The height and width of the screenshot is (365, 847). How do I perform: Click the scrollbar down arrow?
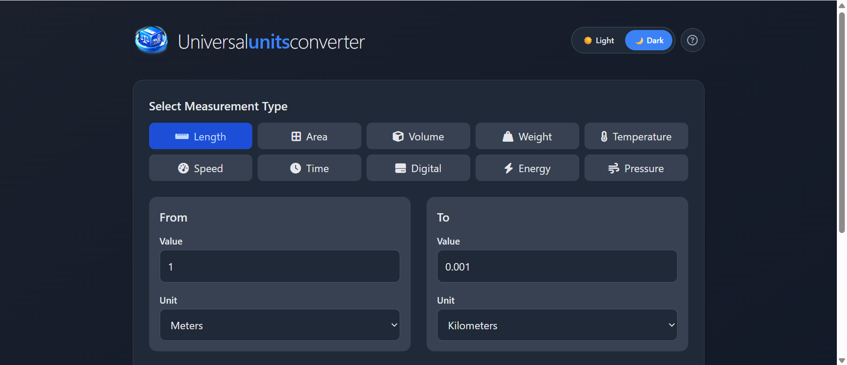(842, 361)
